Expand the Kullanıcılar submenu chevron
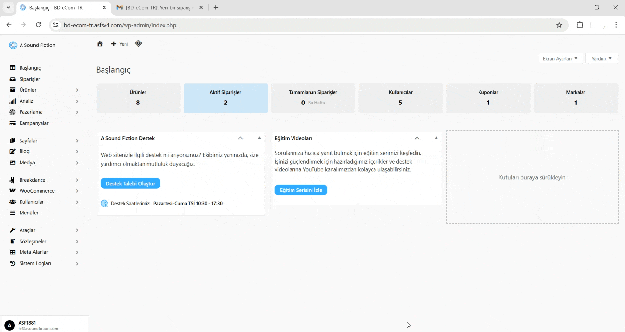625x332 pixels. 77,202
